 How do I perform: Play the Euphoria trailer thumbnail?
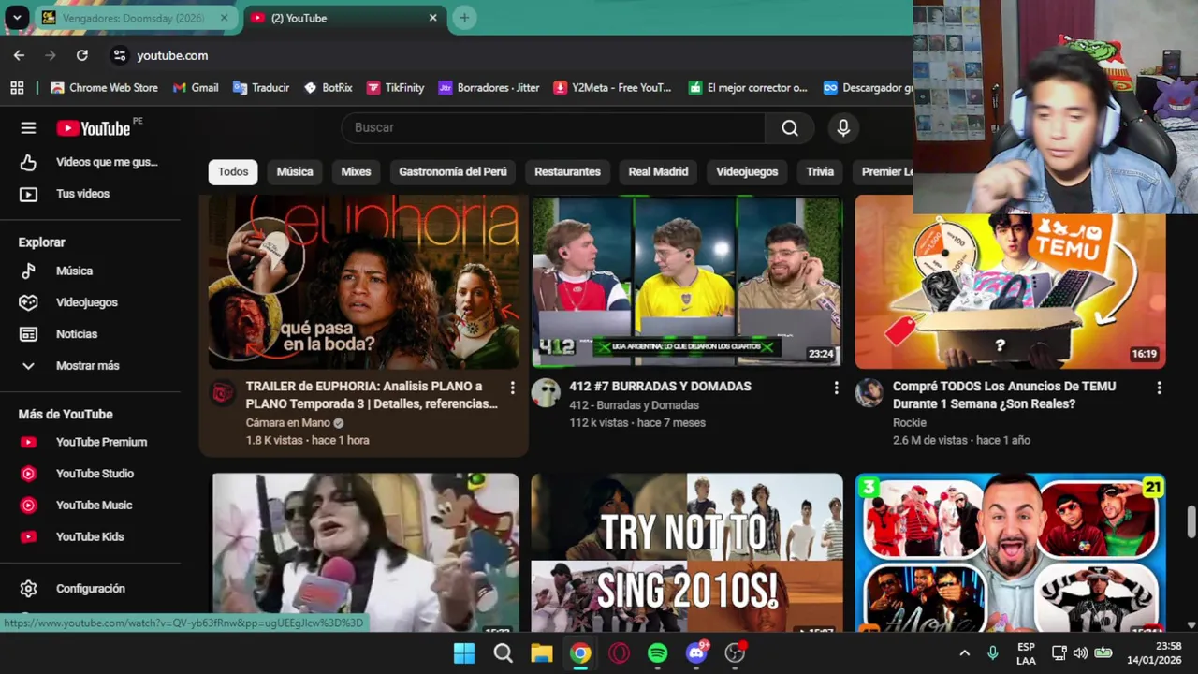pyautogui.click(x=364, y=282)
